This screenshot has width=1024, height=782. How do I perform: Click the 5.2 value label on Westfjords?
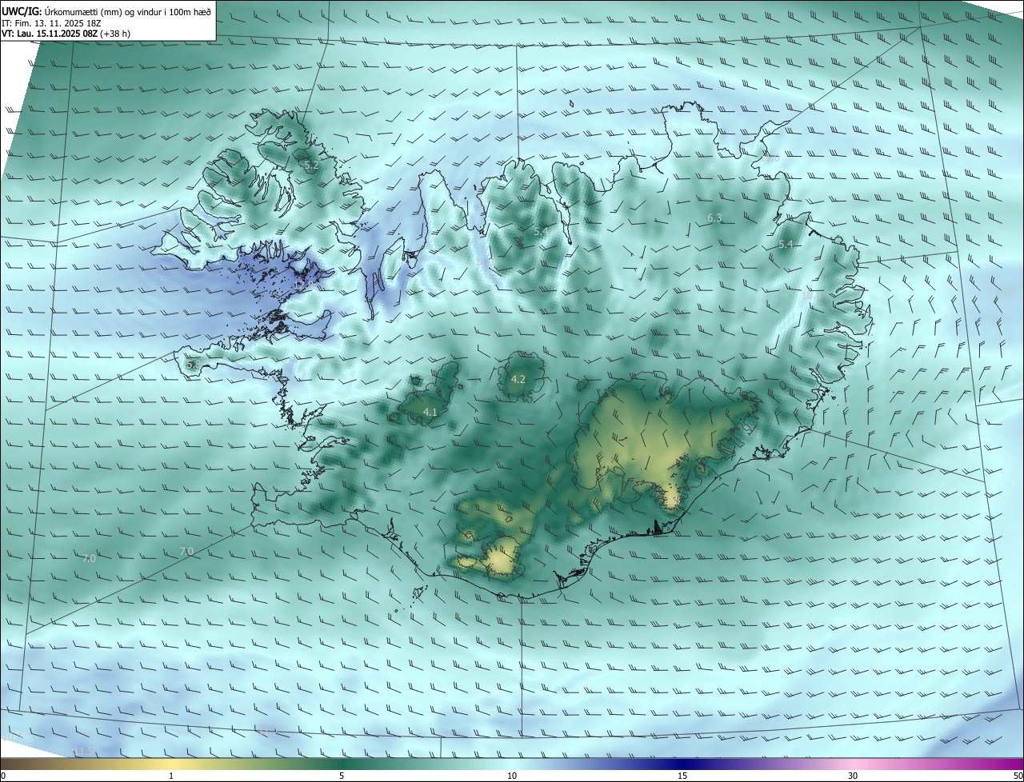point(311,166)
